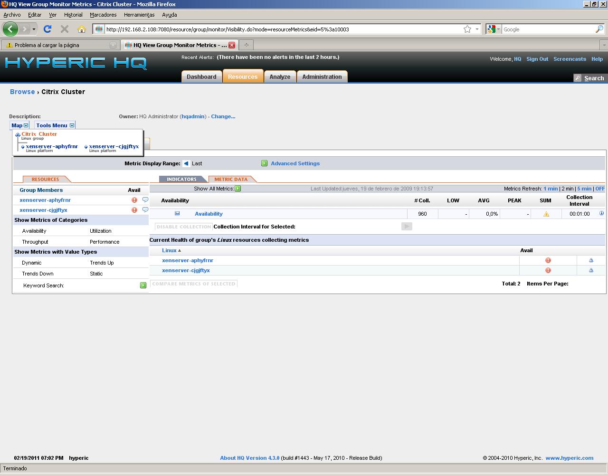
Task: Click the search magnifier in Google box
Action: tap(599, 29)
